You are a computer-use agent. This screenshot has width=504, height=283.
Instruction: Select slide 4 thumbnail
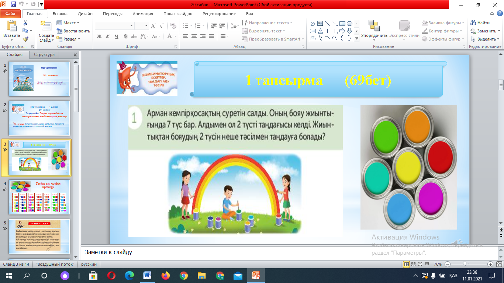click(x=39, y=197)
